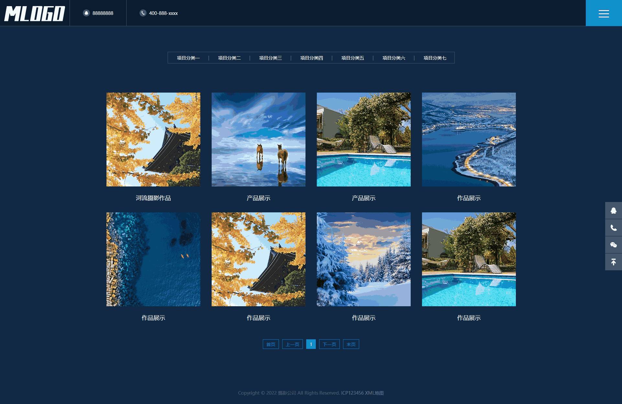Select the 项目分类一 category tab
This screenshot has height=404, width=622.
point(188,58)
